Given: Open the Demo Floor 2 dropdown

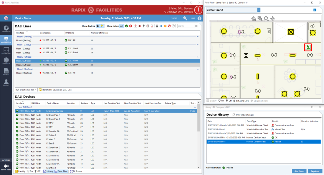Looking at the screenshot, I should point(259,10).
